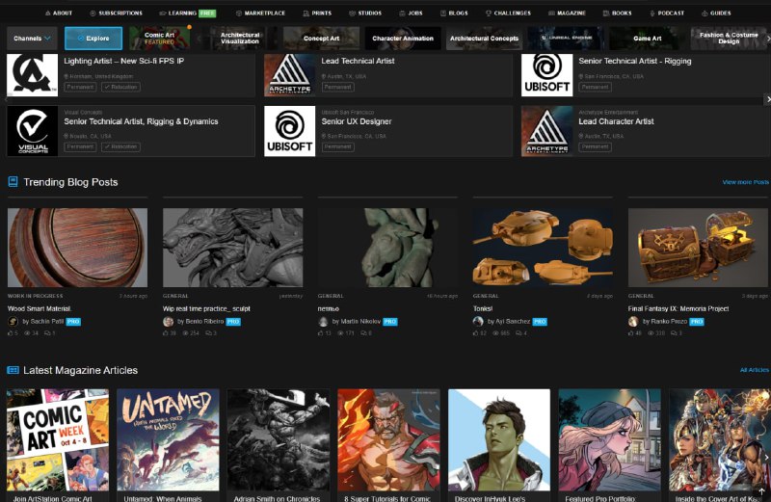Select the Fashion & Costume Design channel

click(x=729, y=39)
